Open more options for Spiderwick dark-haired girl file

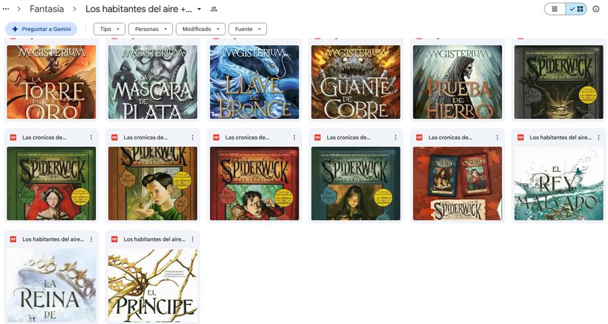click(395, 137)
